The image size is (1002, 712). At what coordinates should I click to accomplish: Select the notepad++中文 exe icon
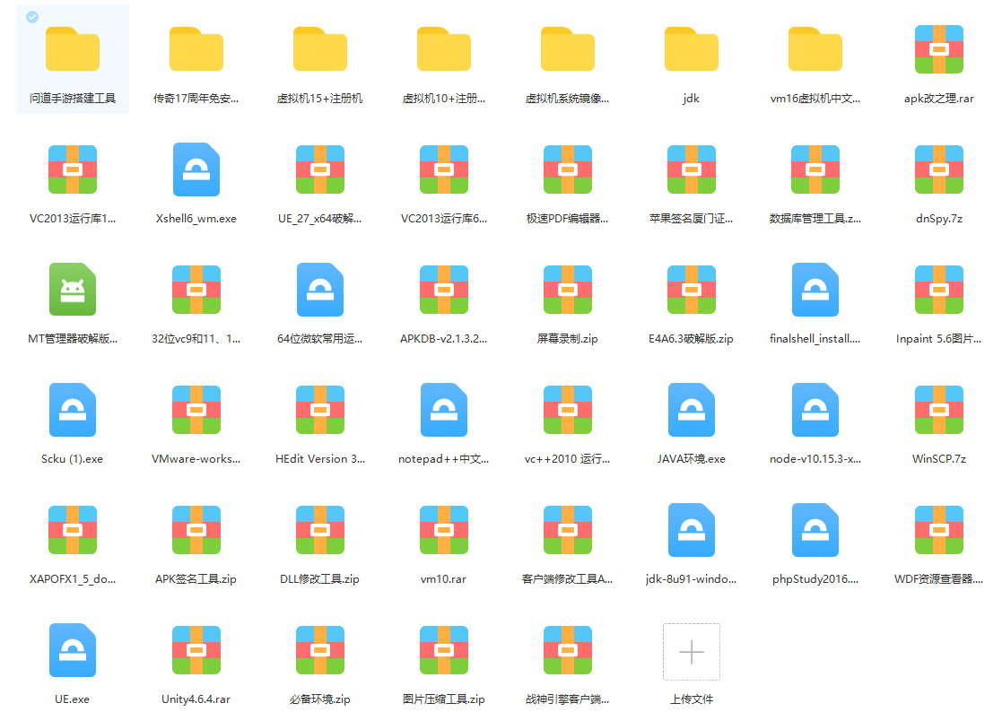443,410
